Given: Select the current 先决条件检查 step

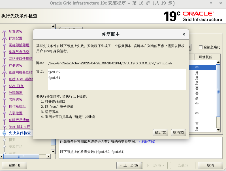Looking at the screenshot, I should (20, 133).
